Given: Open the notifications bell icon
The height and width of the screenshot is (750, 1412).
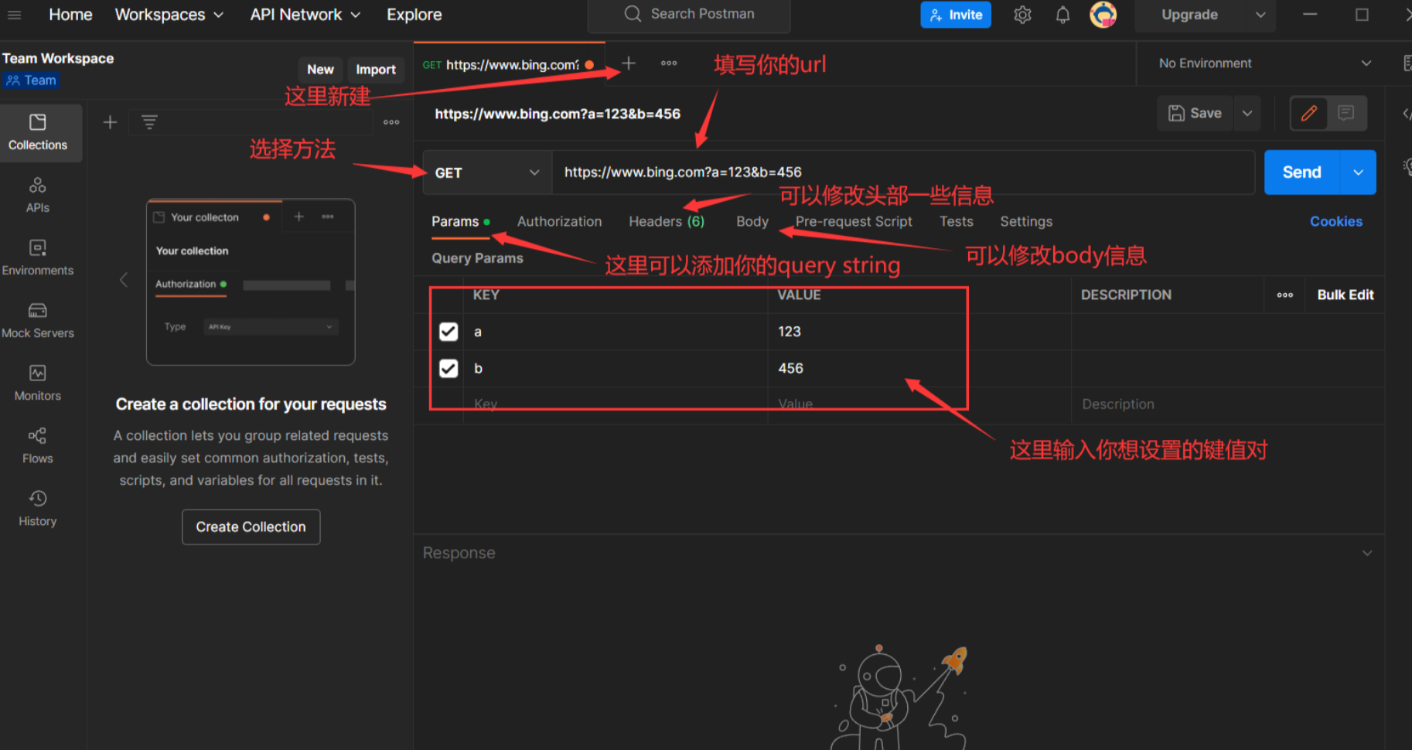Looking at the screenshot, I should [1062, 15].
